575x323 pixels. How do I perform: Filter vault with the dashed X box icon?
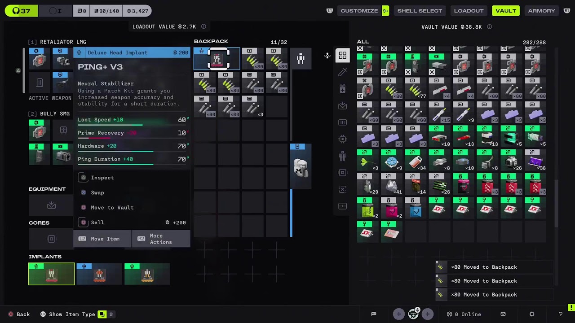(x=342, y=189)
